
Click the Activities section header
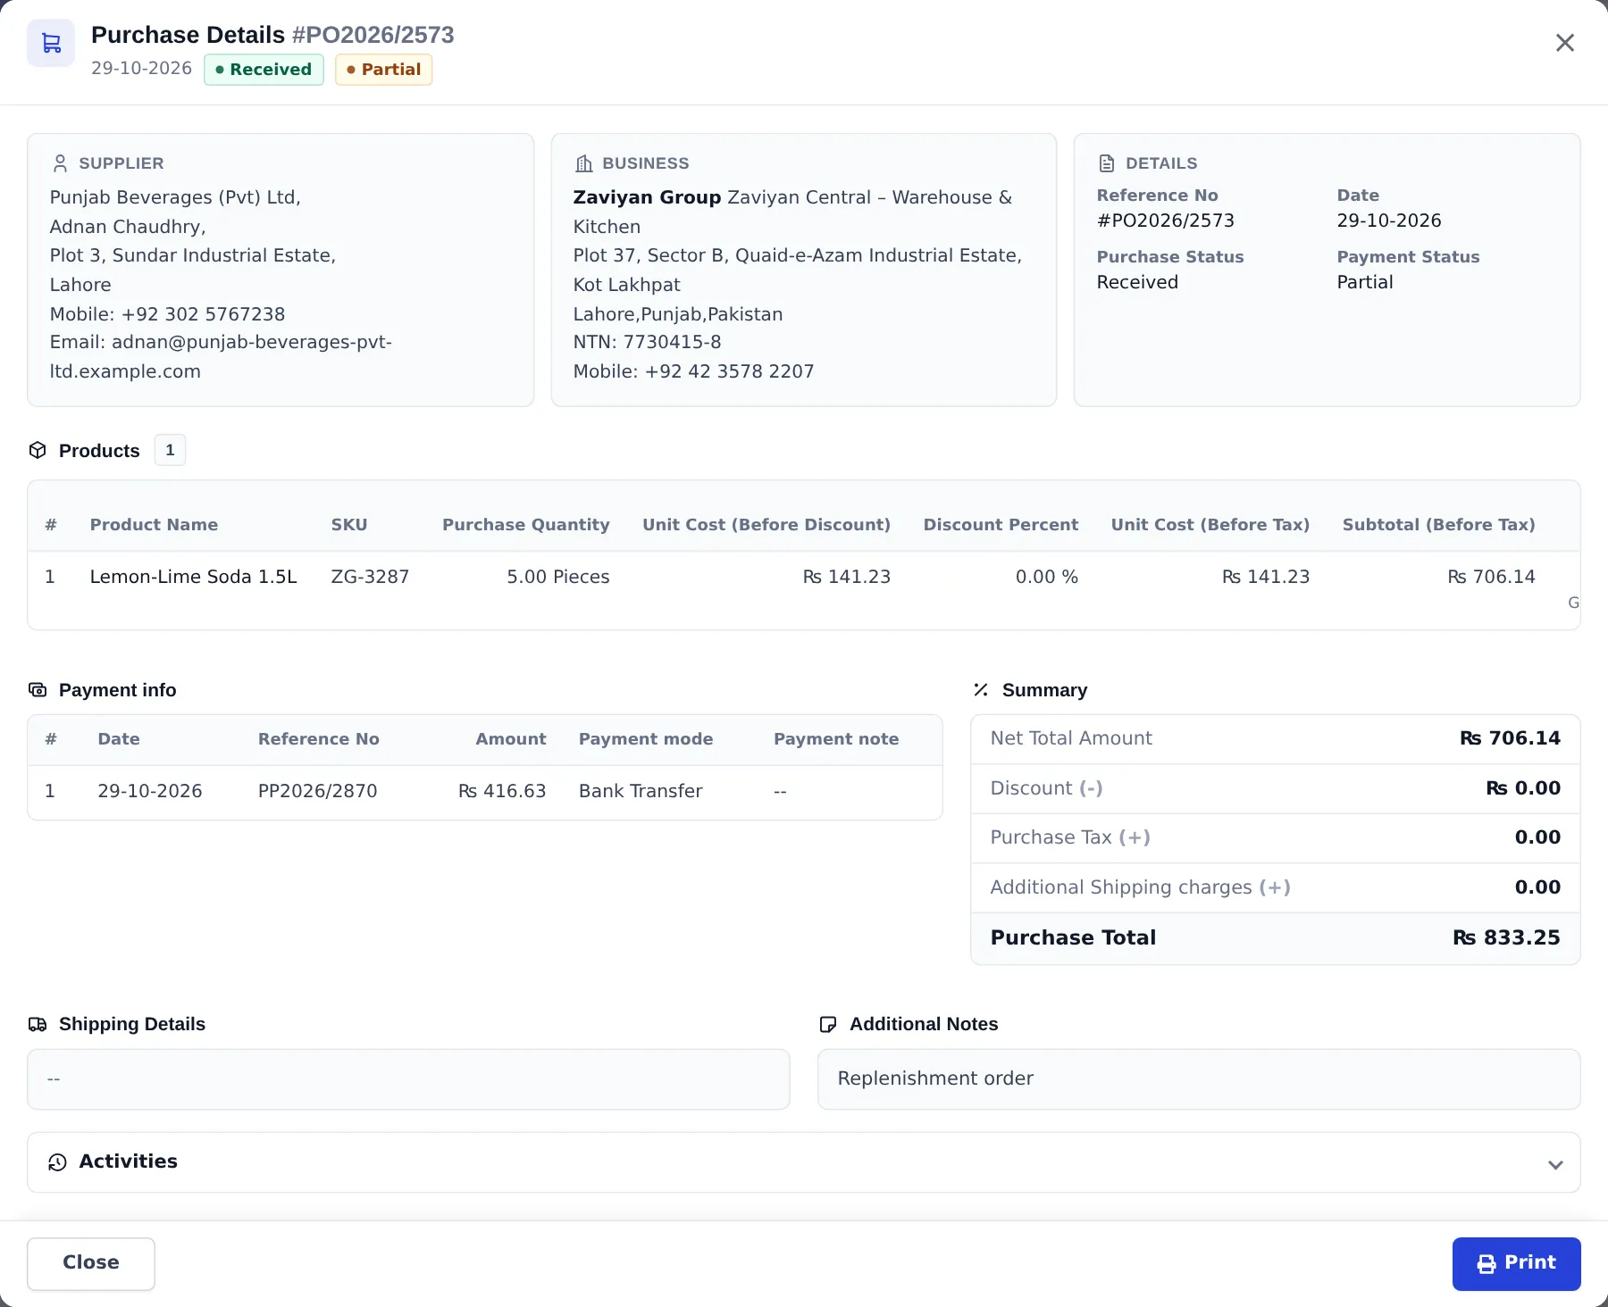[804, 1162]
